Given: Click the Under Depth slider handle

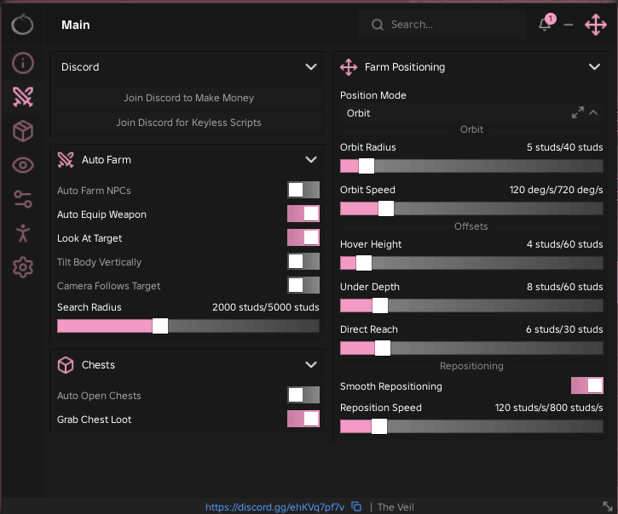Looking at the screenshot, I should 380,306.
